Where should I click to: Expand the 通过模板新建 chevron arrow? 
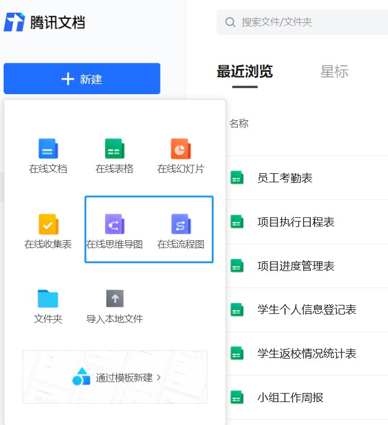159,377
